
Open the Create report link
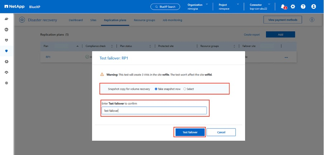[x=252, y=35]
